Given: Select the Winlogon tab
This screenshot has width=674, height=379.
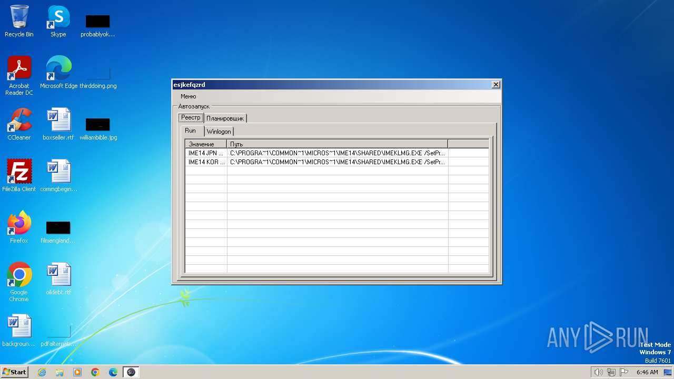Looking at the screenshot, I should click(219, 132).
